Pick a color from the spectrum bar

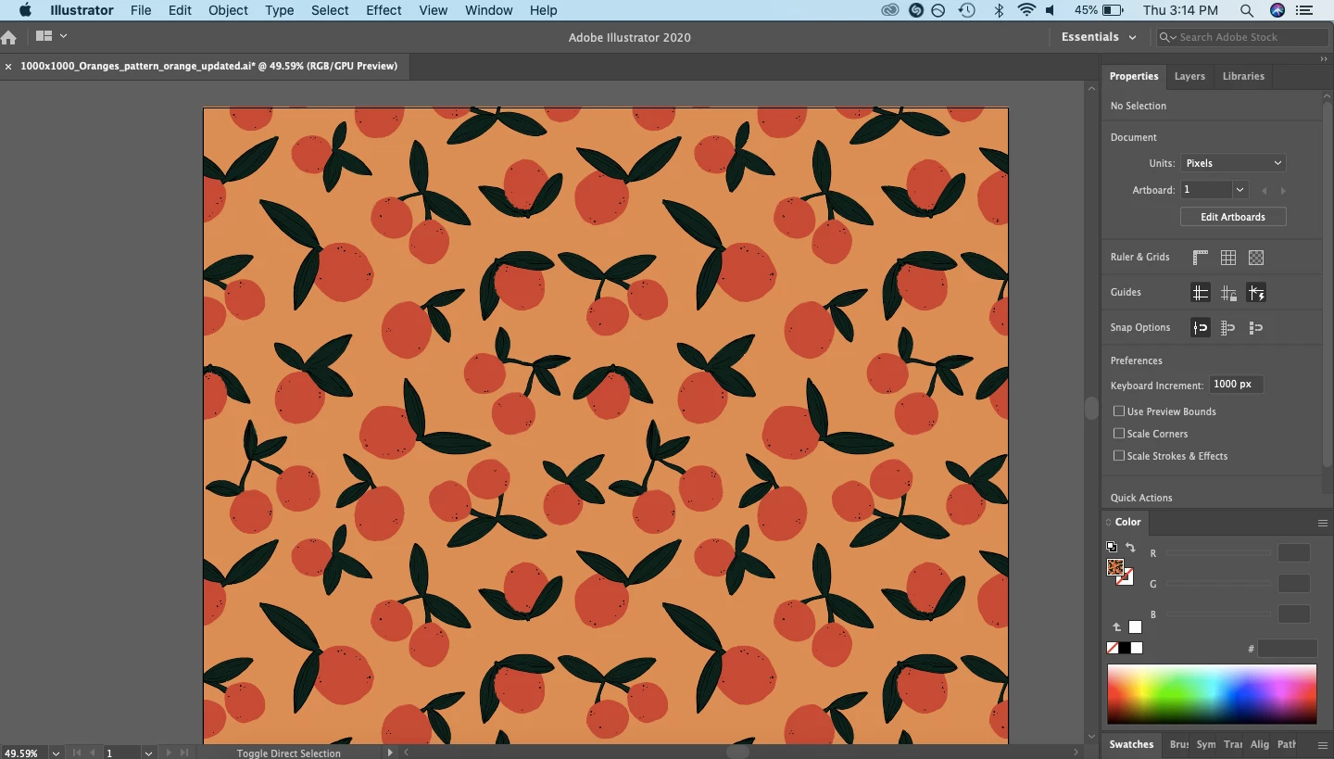coord(1212,693)
